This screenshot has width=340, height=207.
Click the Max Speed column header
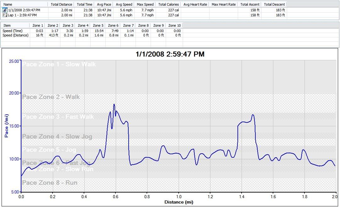[x=145, y=4]
